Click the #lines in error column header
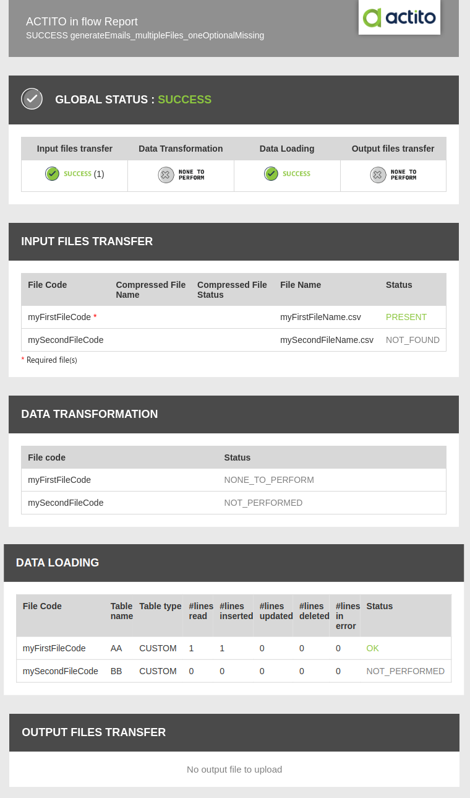 (x=348, y=616)
